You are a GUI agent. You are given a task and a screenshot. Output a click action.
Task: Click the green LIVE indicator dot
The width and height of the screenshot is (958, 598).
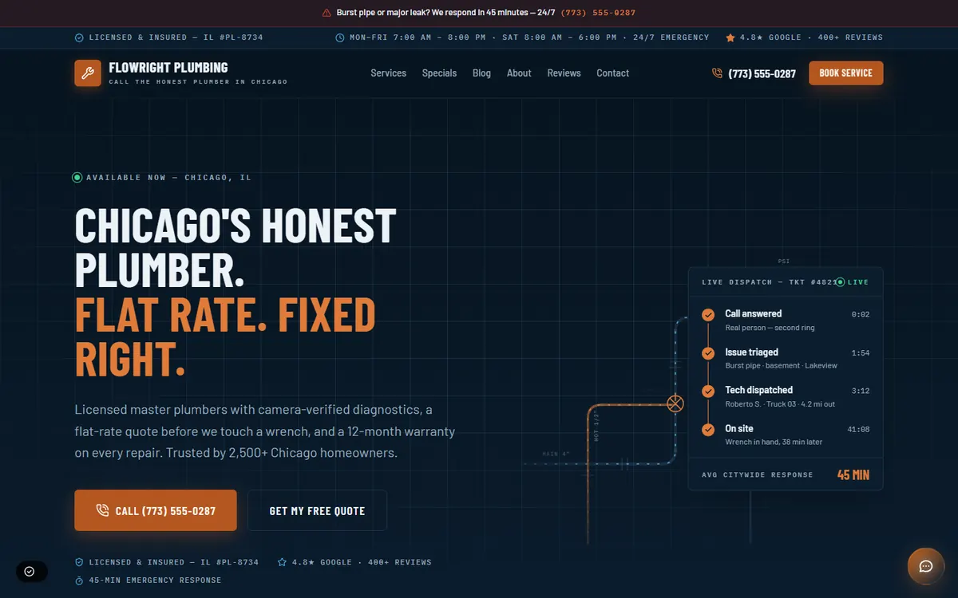coord(841,282)
